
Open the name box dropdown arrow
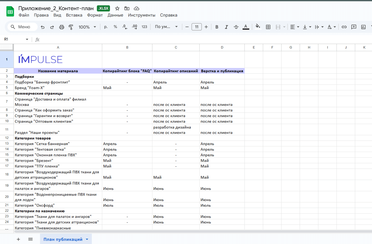click(27, 39)
